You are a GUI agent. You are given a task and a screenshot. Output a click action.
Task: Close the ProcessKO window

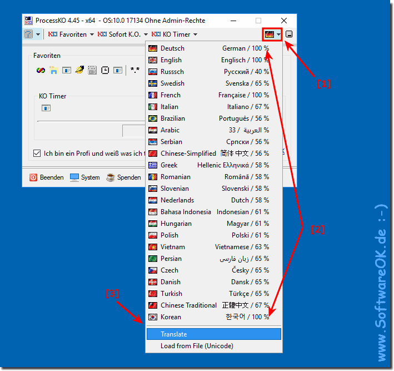(x=284, y=21)
